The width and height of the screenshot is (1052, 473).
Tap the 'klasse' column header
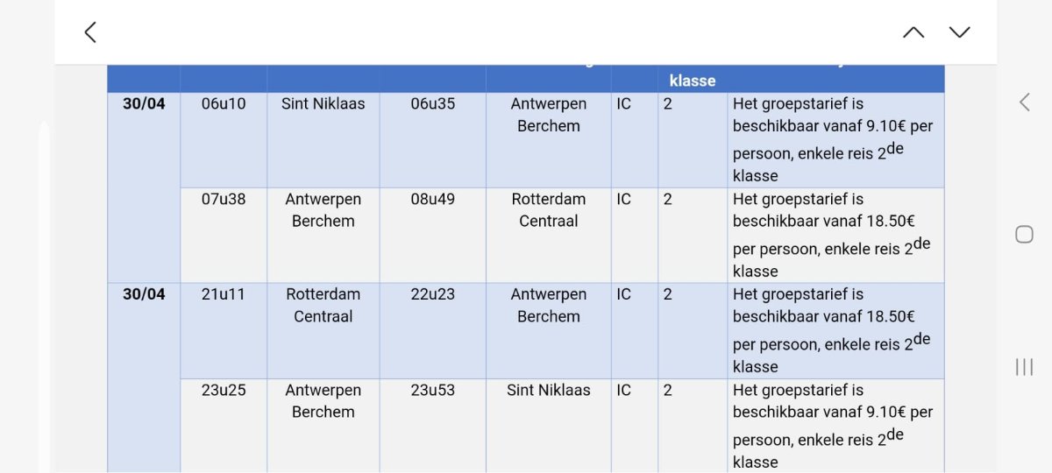point(693,81)
